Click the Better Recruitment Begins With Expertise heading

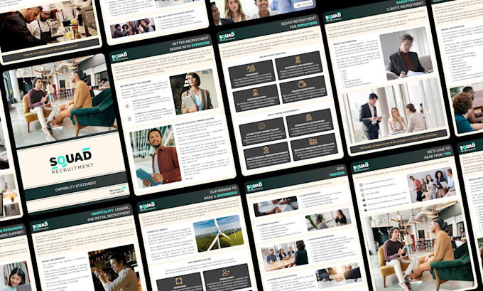coord(191,44)
